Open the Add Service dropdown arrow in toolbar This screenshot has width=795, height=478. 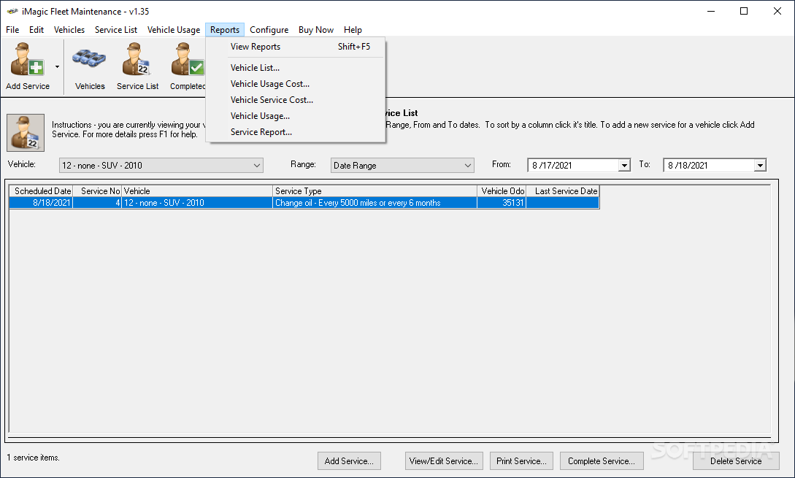(x=57, y=66)
